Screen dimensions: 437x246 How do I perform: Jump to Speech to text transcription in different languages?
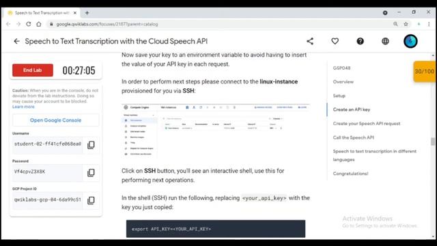(x=375, y=155)
